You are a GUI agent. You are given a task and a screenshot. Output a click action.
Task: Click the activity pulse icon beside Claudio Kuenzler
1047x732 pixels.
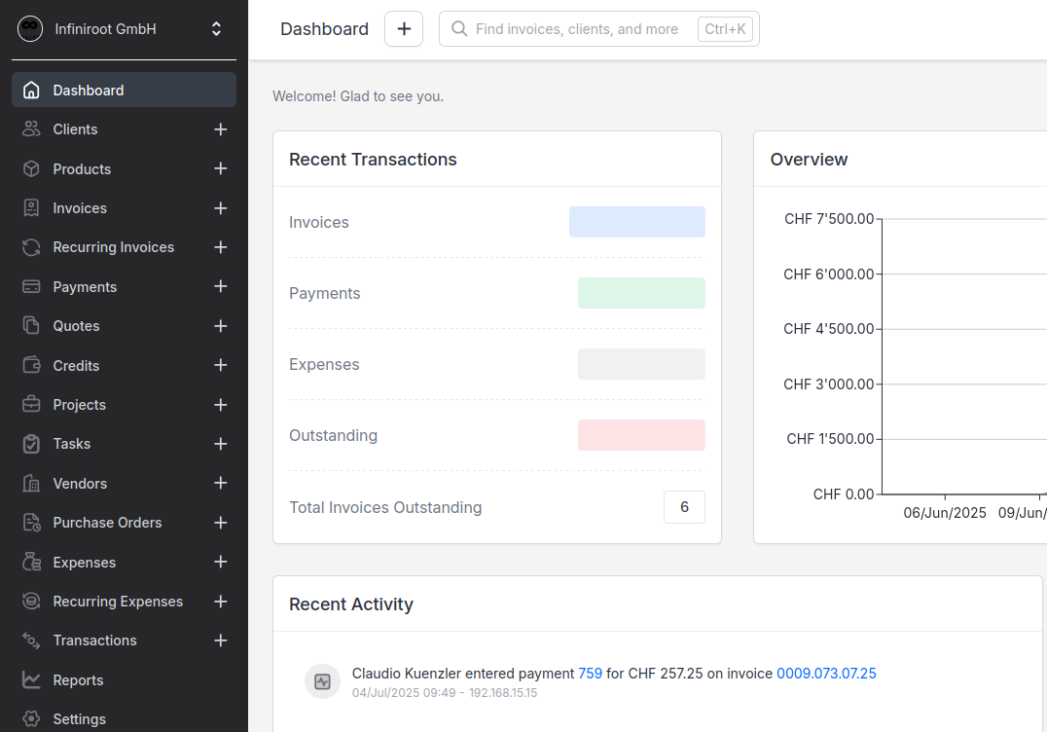[322, 682]
